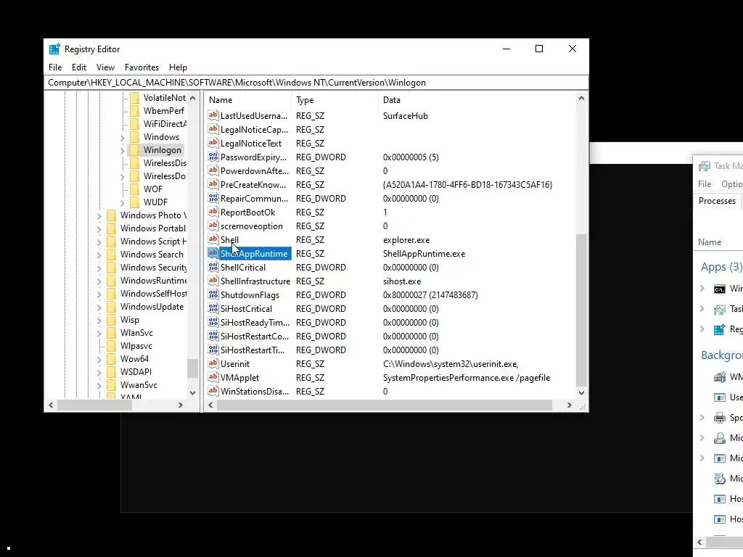Click the WOF folder icon in tree
Screen dimensions: 743x557
coord(134,189)
